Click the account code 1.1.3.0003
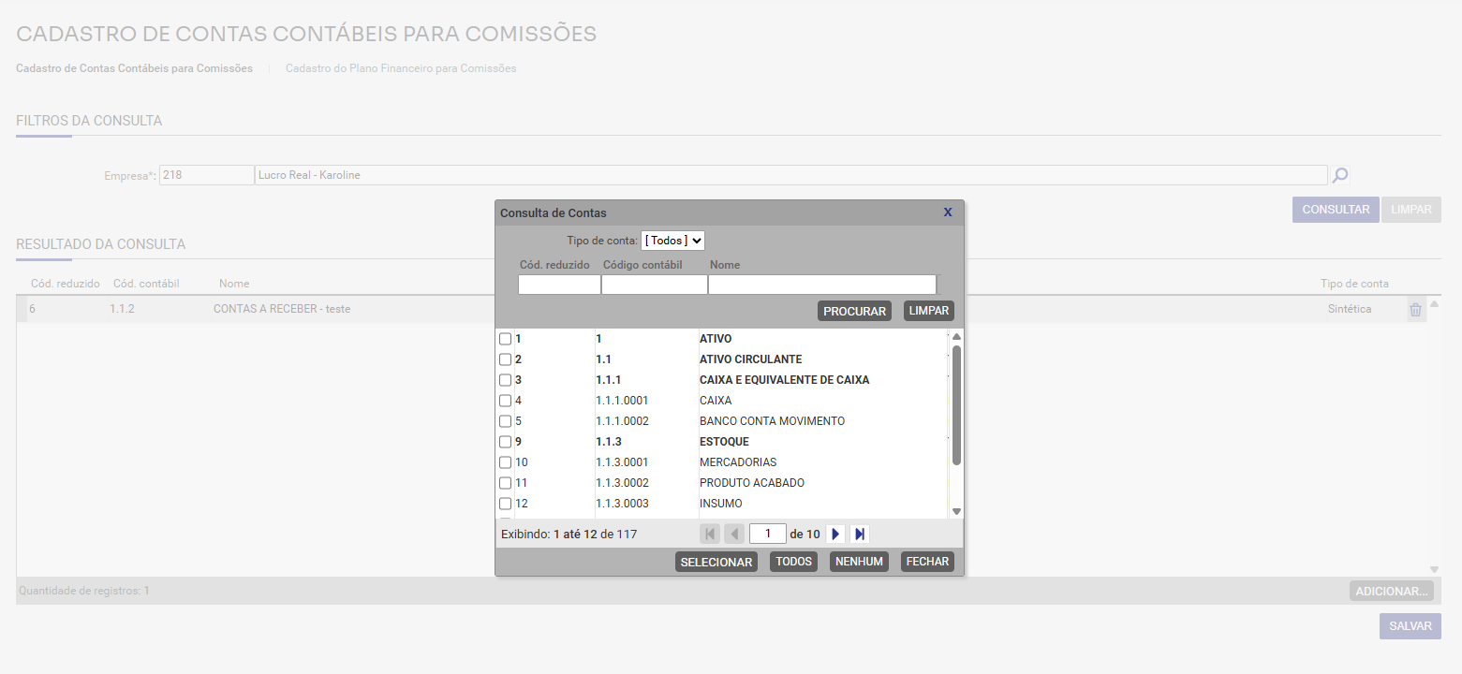This screenshot has width=1462, height=674. point(622,504)
